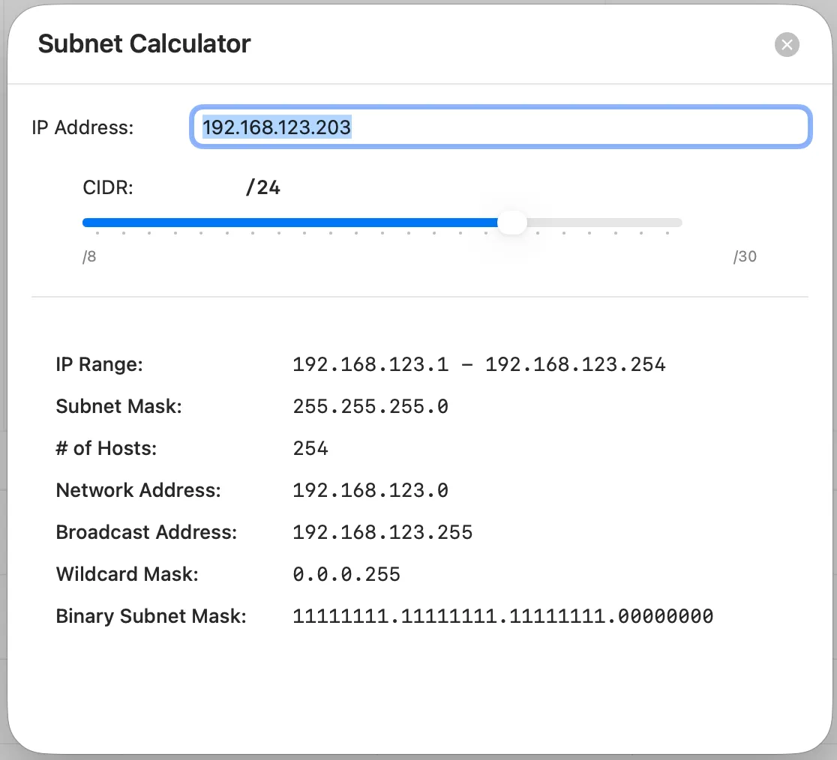Screen dimensions: 837x760
Task: Click the /30 maximum slider label
Action: 745,257
